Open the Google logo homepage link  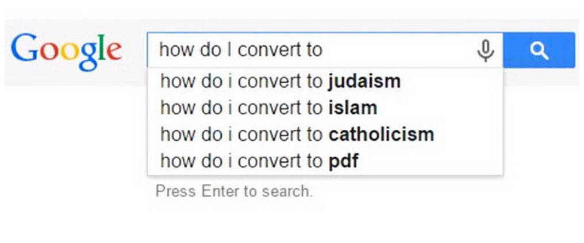click(x=66, y=51)
